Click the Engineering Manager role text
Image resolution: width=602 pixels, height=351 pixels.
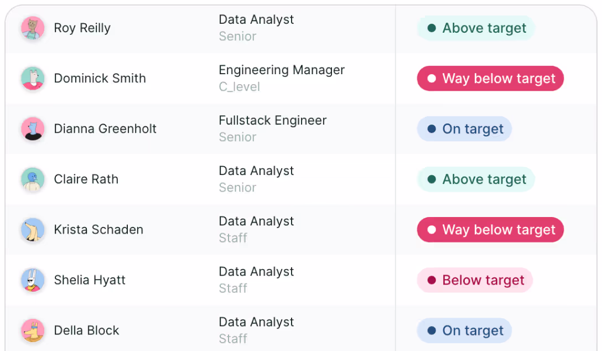(282, 70)
